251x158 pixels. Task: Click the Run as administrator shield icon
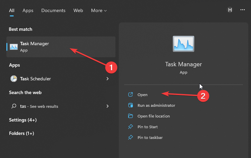[x=131, y=105]
